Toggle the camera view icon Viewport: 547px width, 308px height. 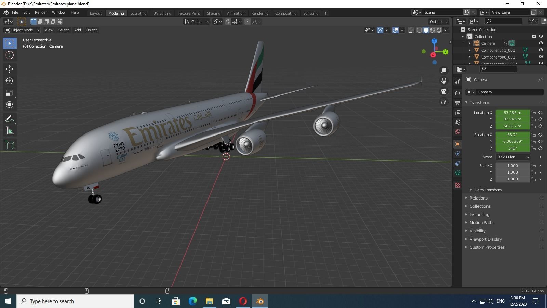tap(444, 91)
